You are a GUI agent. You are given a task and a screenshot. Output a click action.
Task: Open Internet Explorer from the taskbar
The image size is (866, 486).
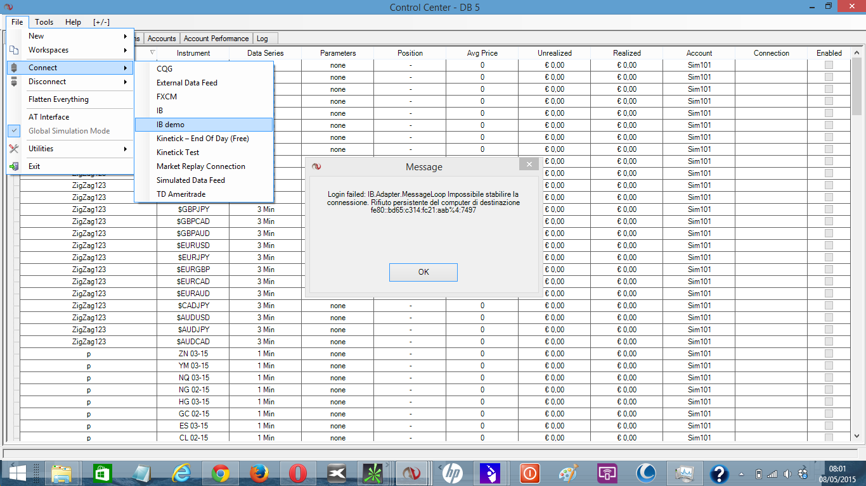tap(181, 473)
